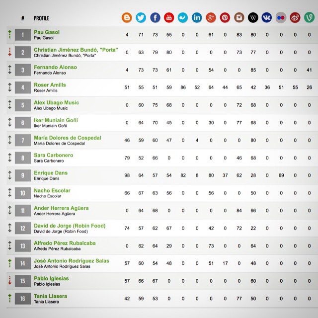Screen dimensions: 318x318
Task: Click the Google Plus icon
Action: [211, 18]
